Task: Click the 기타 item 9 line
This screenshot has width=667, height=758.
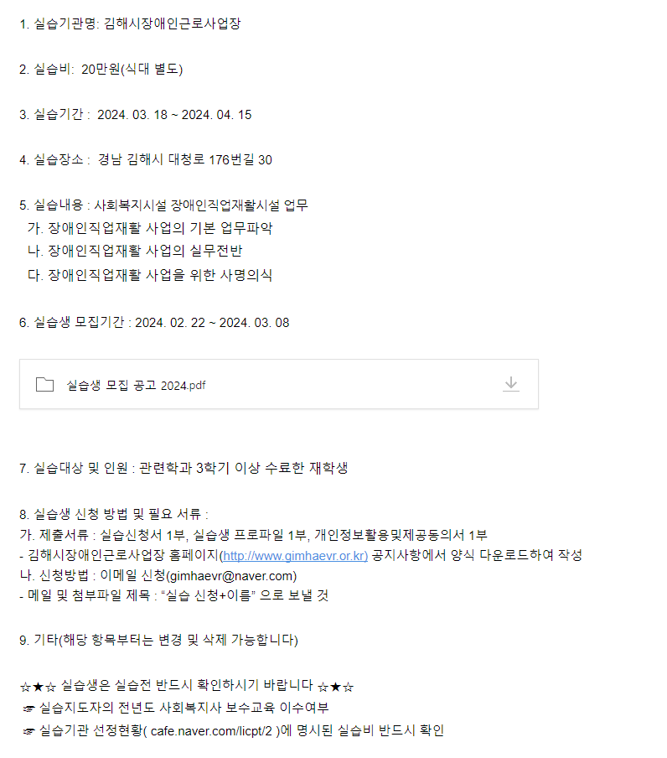Action: click(x=158, y=641)
